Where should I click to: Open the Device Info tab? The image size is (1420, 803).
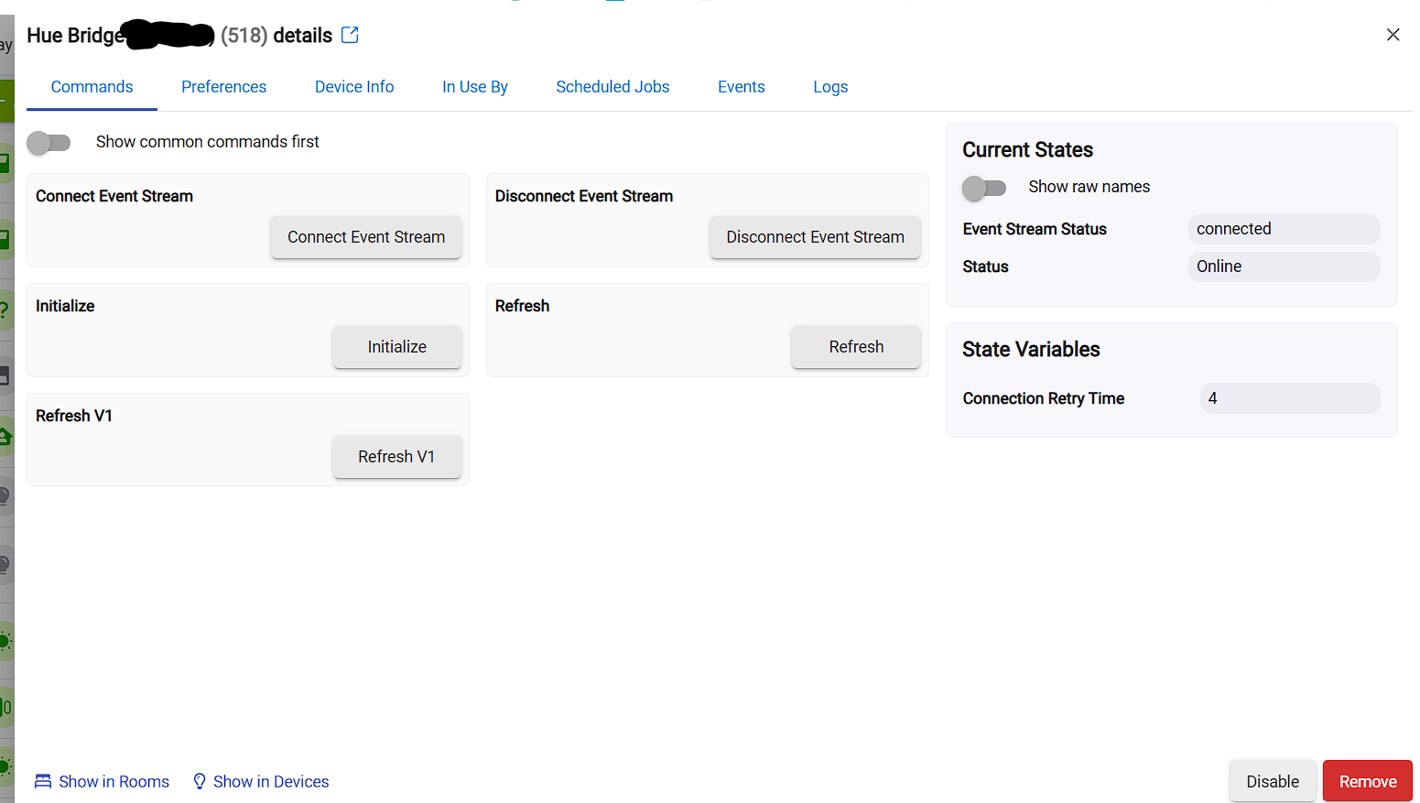[354, 87]
